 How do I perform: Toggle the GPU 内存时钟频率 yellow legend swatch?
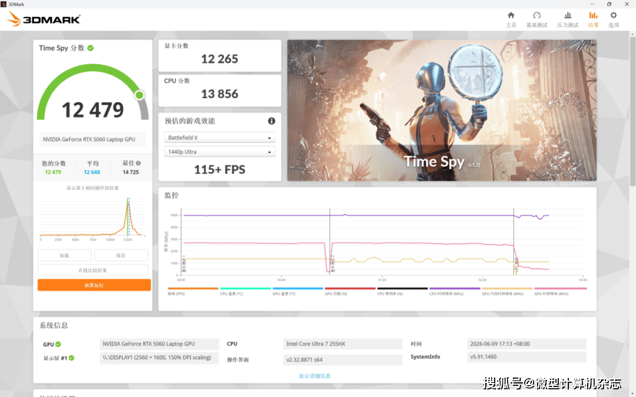coord(506,288)
